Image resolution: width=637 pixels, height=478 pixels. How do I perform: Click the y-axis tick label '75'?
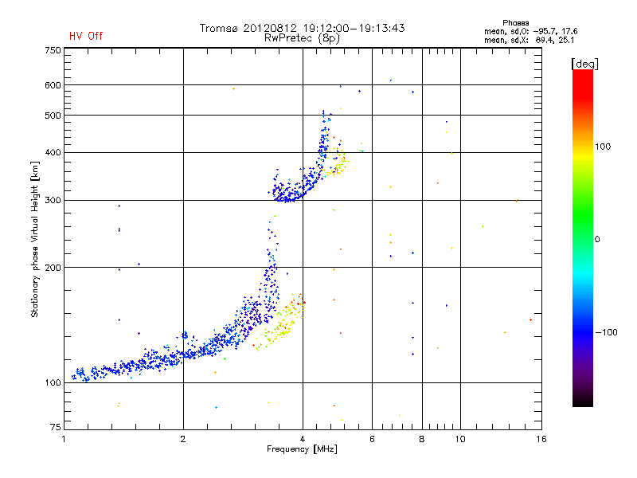pos(56,427)
